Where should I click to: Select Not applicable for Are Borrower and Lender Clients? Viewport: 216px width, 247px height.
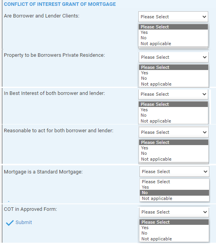coord(173,44)
